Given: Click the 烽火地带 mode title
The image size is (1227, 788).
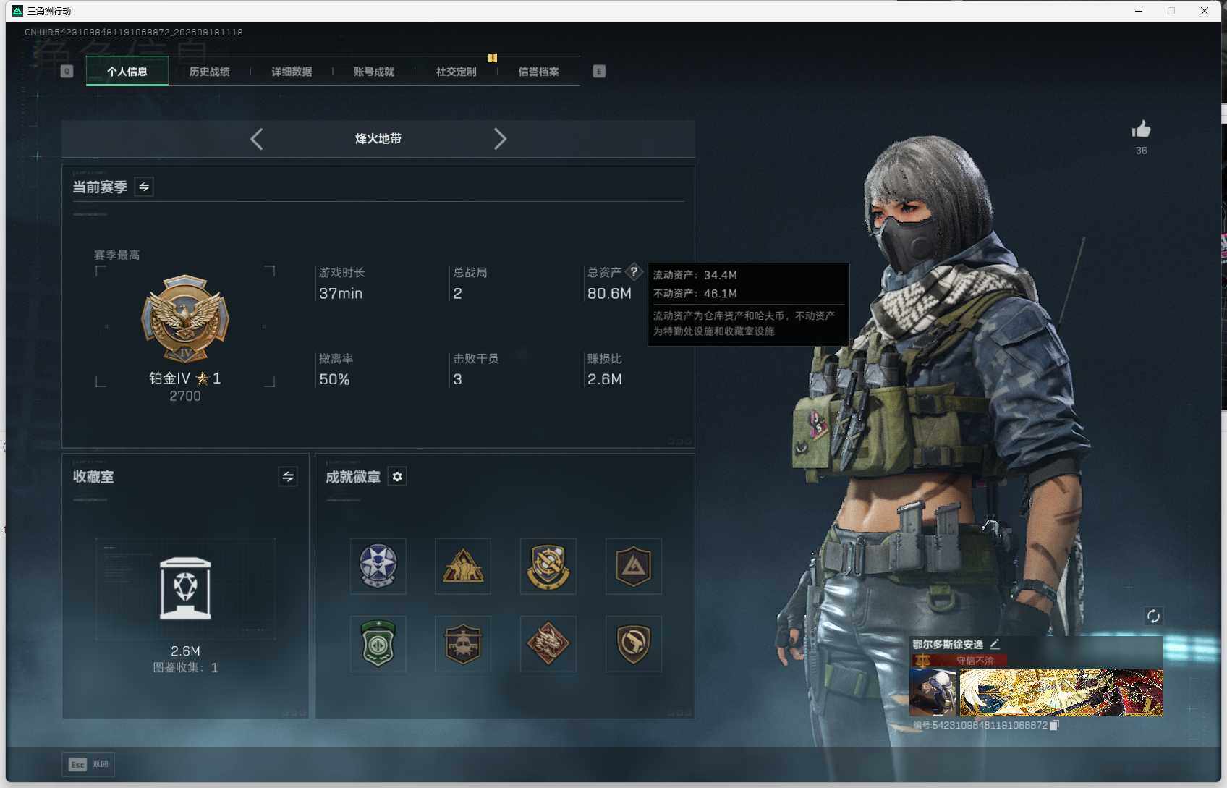Looking at the screenshot, I should pos(378,139).
